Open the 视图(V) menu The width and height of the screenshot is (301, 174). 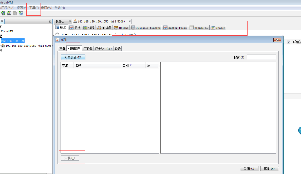(21, 8)
